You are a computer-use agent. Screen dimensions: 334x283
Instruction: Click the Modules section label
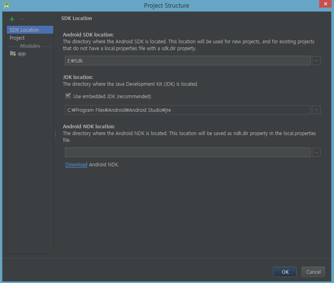(30, 46)
